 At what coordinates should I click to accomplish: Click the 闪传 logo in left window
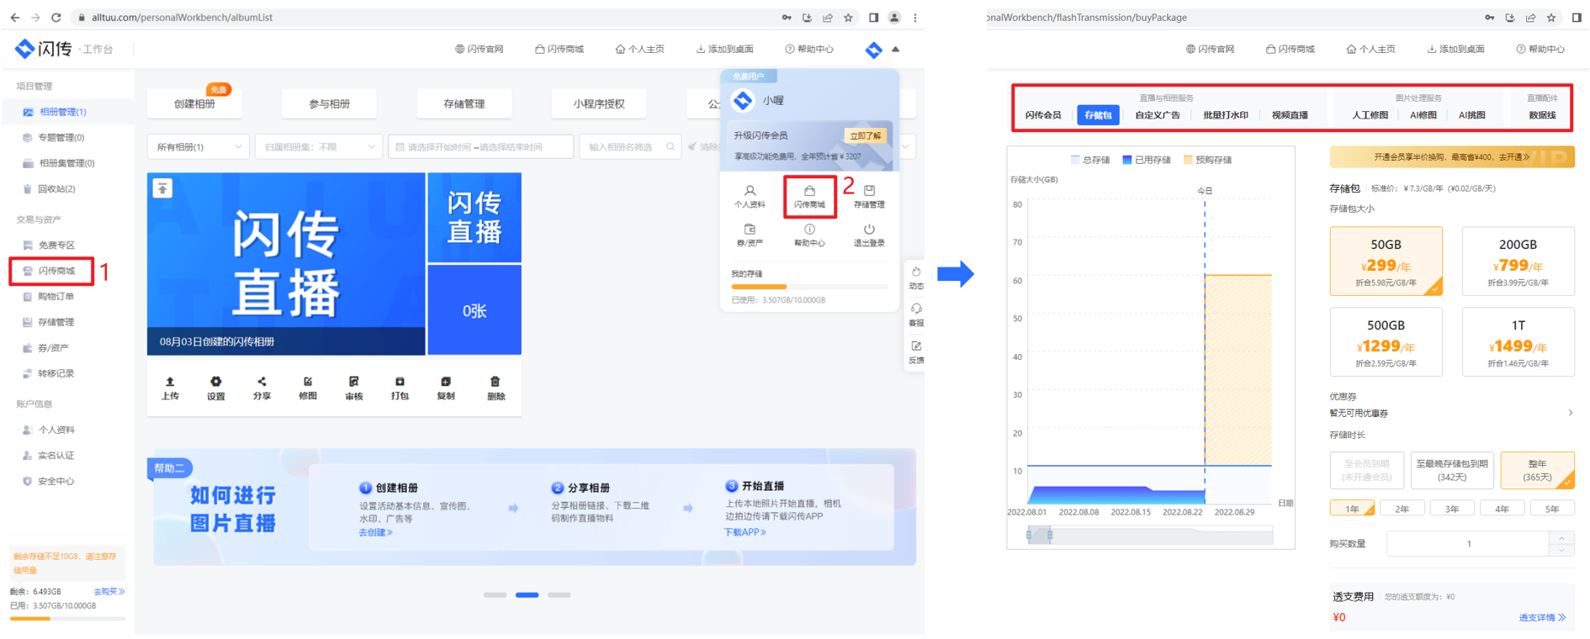tap(44, 49)
